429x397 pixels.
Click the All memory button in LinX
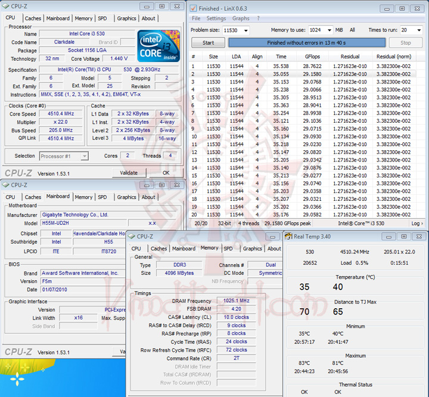point(352,30)
